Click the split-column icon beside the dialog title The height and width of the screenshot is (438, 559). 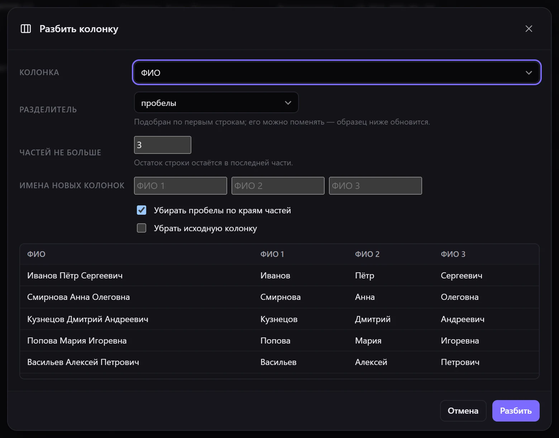(26, 29)
